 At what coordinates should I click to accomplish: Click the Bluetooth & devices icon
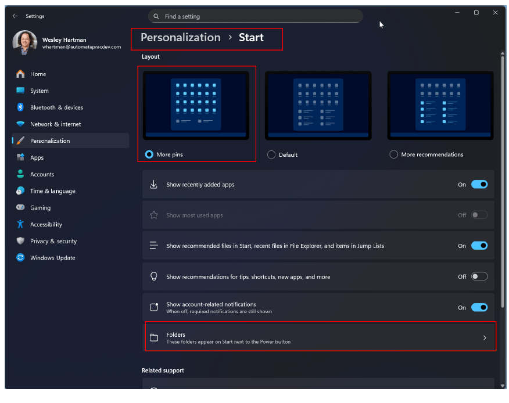[x=20, y=107]
